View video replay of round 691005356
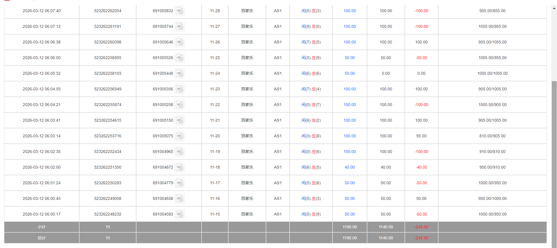557x248 pixels. pos(179,89)
